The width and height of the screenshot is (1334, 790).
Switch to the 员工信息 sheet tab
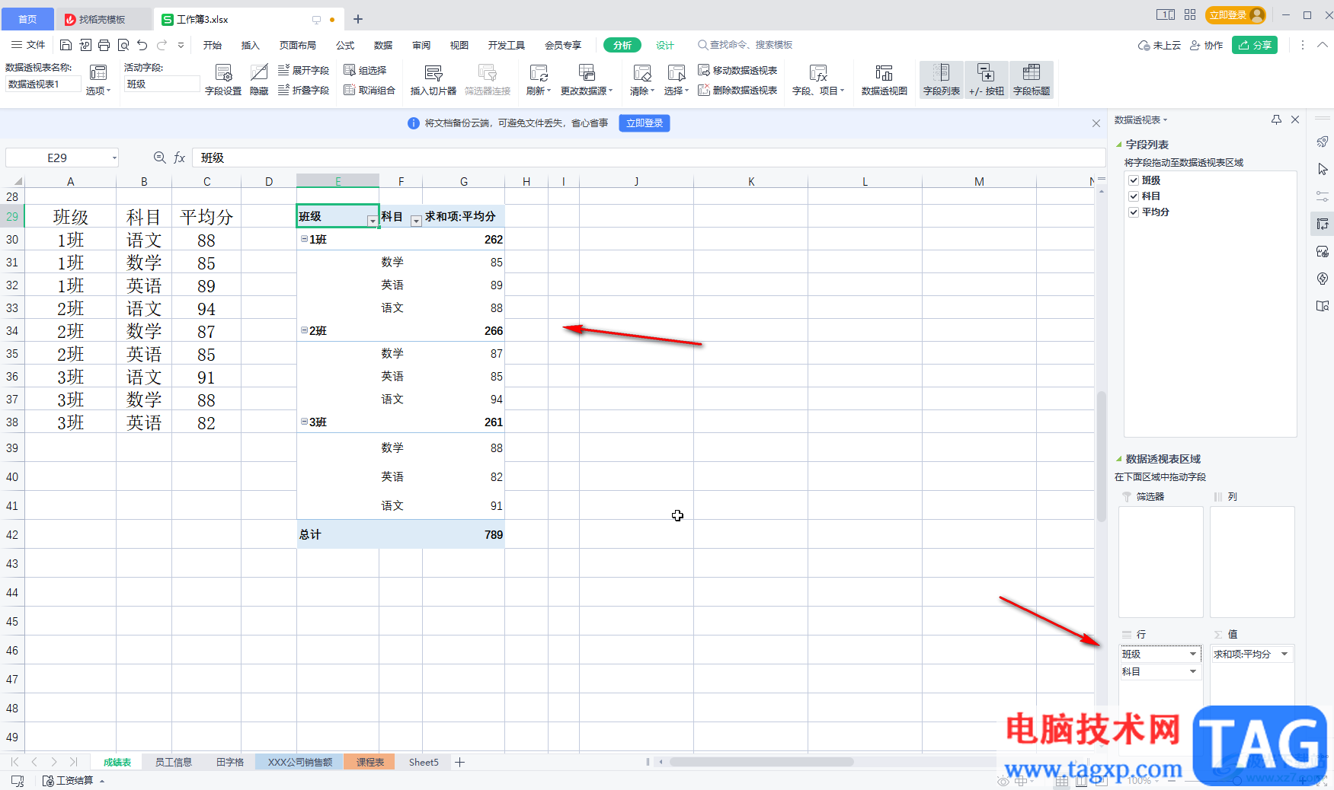coord(174,762)
